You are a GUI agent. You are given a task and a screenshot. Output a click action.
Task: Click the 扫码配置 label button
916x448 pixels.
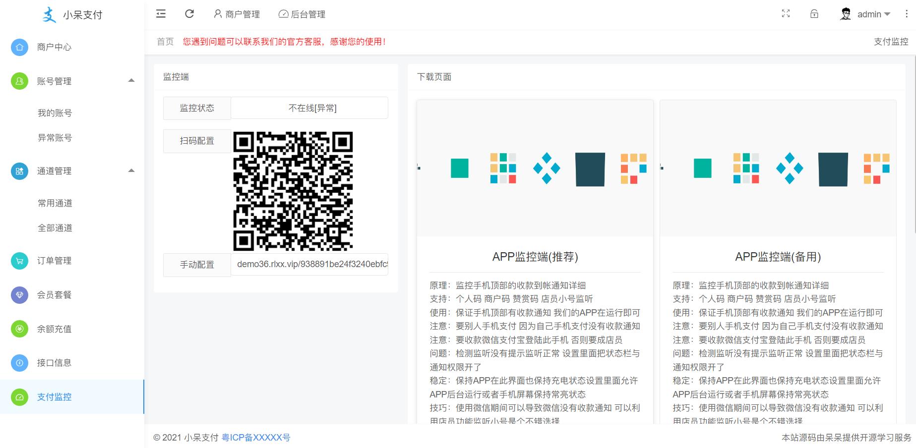pos(197,141)
